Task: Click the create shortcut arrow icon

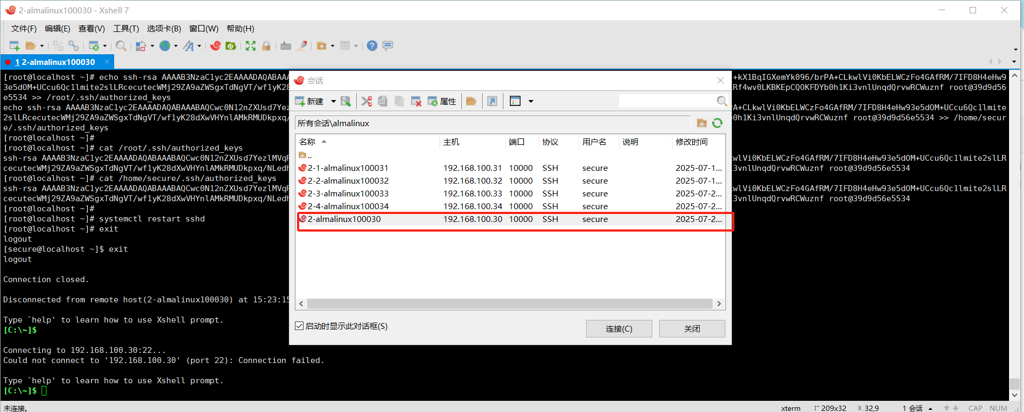Action: (x=492, y=101)
